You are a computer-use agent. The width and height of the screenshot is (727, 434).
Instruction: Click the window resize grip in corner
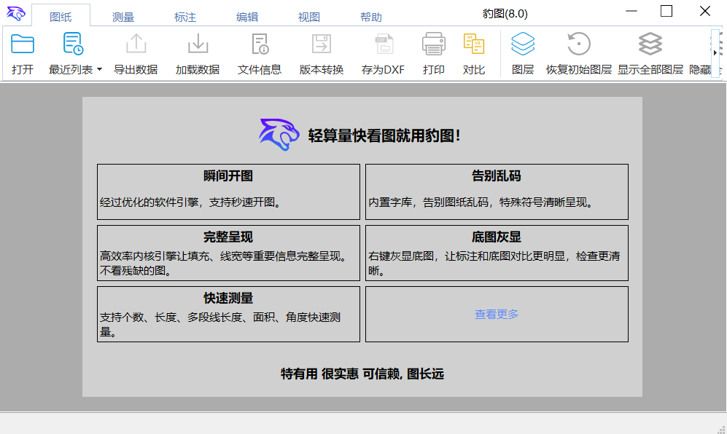coord(721,430)
